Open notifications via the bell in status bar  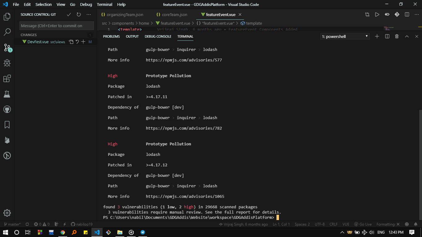[x=415, y=224]
